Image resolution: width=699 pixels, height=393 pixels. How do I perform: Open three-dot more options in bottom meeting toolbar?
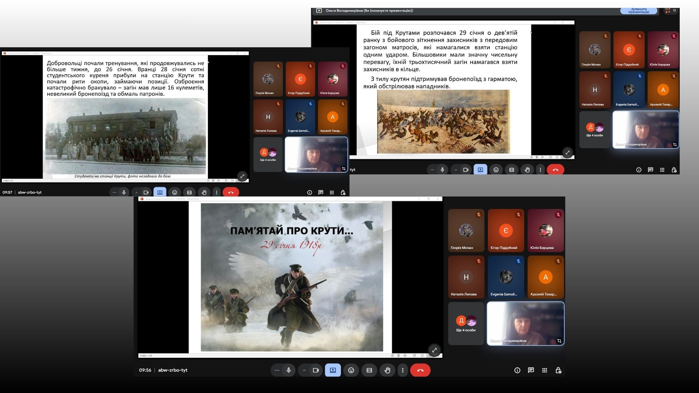click(x=403, y=370)
